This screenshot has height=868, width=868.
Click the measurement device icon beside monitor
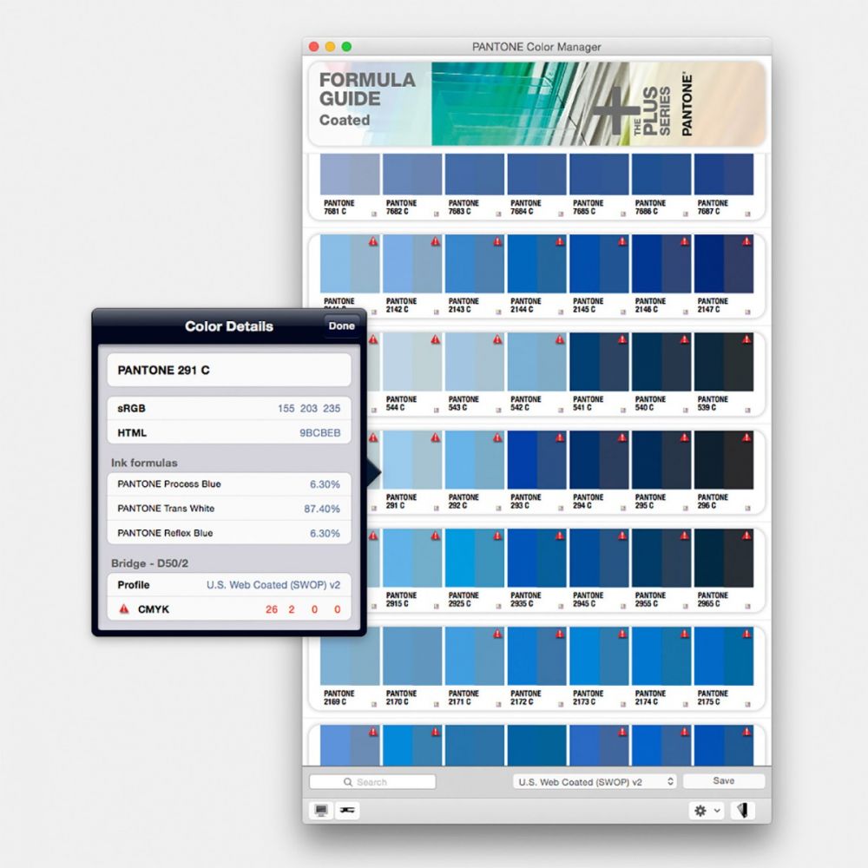[346, 811]
